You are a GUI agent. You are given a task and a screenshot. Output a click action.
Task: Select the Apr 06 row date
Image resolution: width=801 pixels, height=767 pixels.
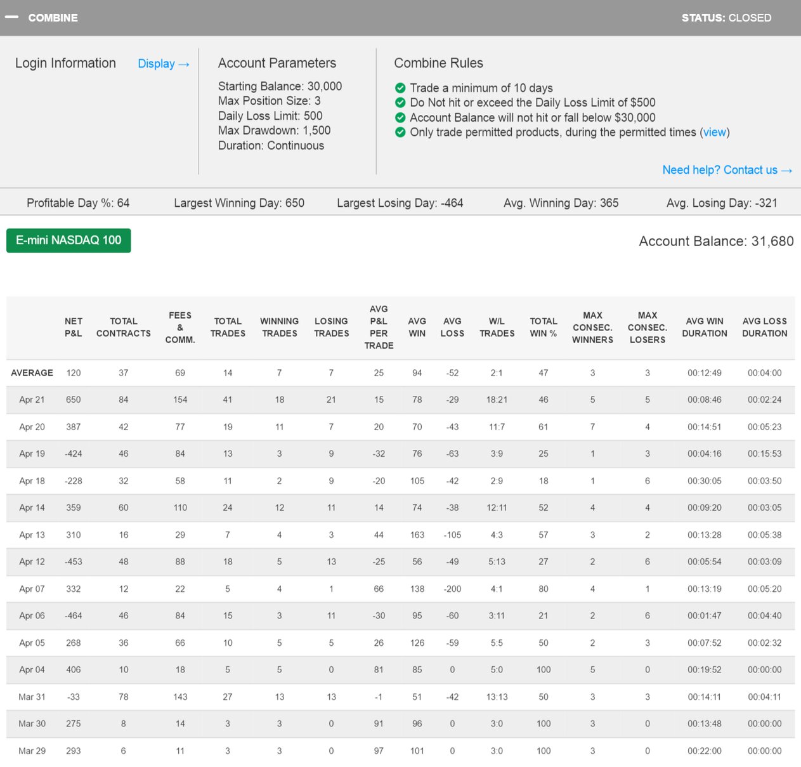(x=32, y=615)
